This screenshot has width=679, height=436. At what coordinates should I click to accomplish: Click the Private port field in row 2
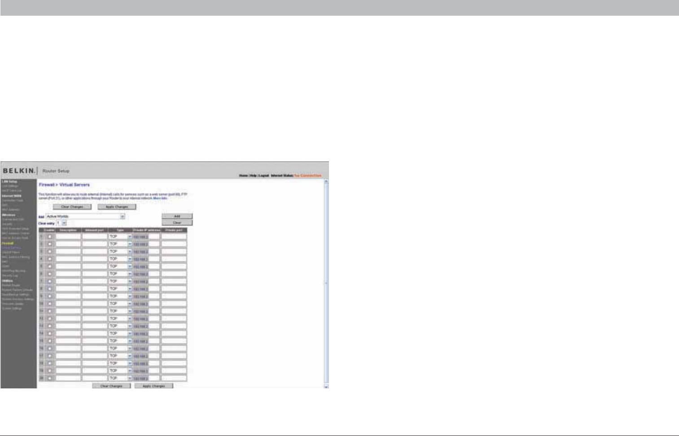click(174, 244)
